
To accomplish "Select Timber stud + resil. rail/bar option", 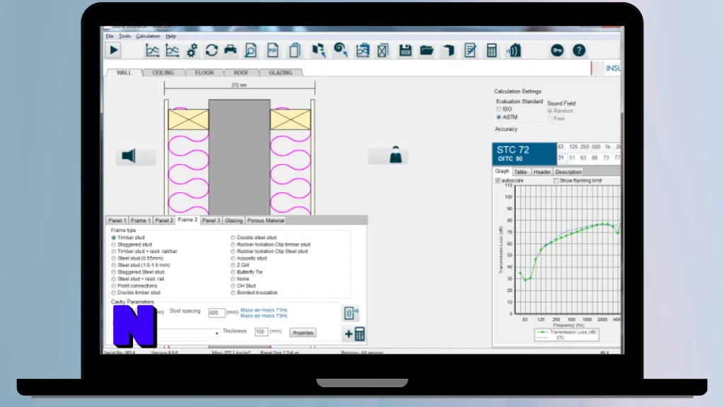I will 114,252.
